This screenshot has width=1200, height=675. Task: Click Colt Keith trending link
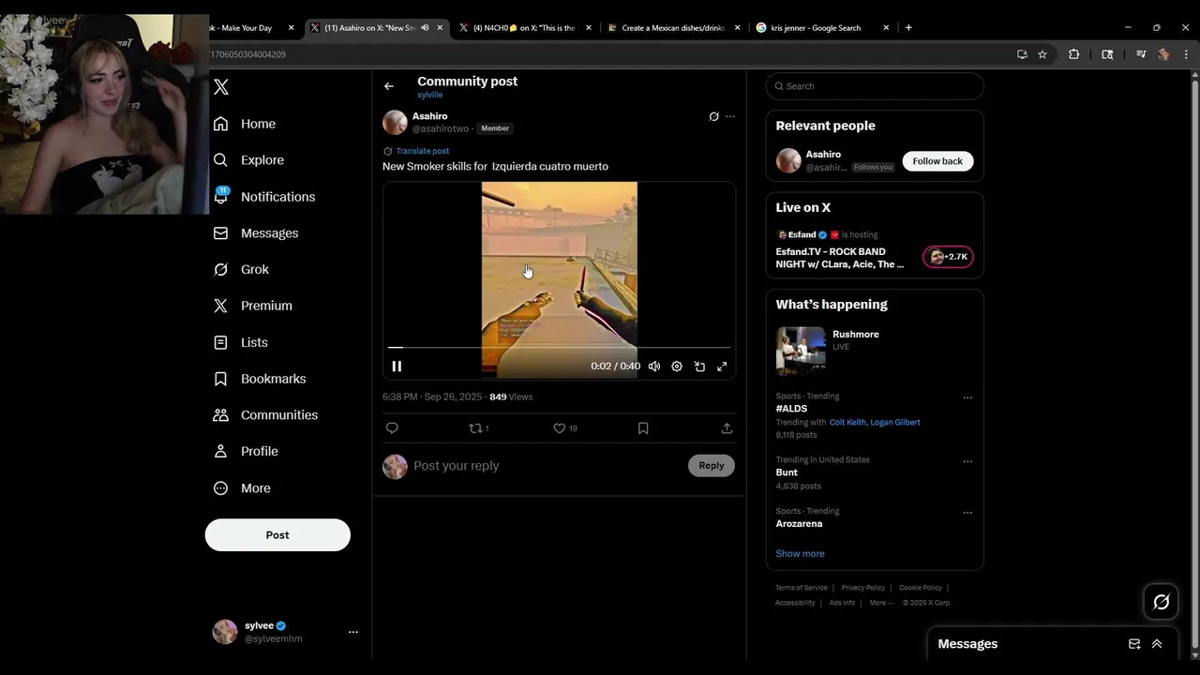(847, 423)
